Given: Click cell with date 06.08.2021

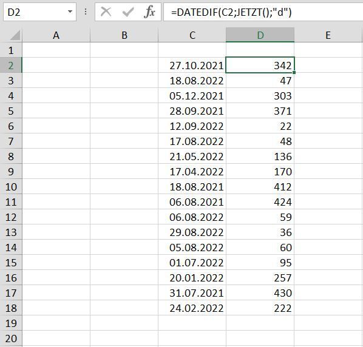Looking at the screenshot, I should coord(192,202).
